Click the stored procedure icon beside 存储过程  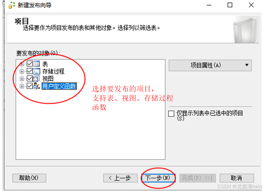[36, 71]
